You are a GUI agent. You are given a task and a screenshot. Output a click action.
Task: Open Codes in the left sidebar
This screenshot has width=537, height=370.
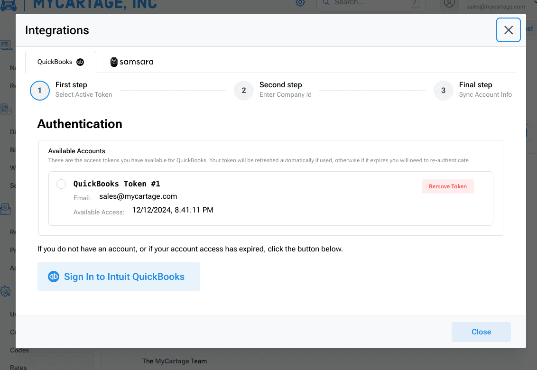19,350
